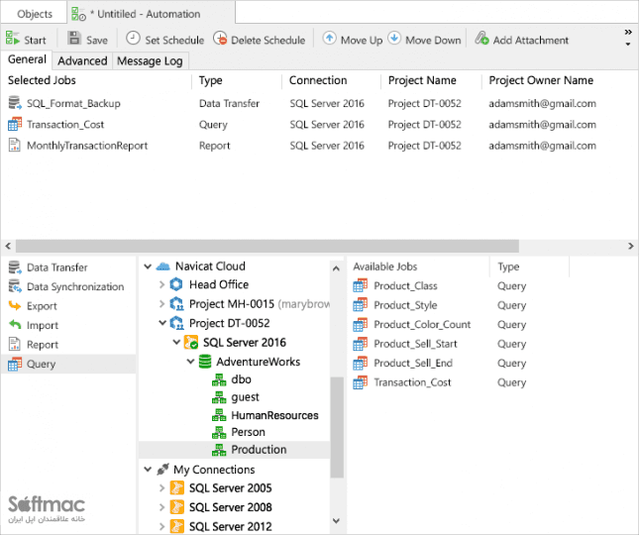Click the SQL Server 2016 connection icon
This screenshot has height=535, width=639.
click(x=191, y=342)
